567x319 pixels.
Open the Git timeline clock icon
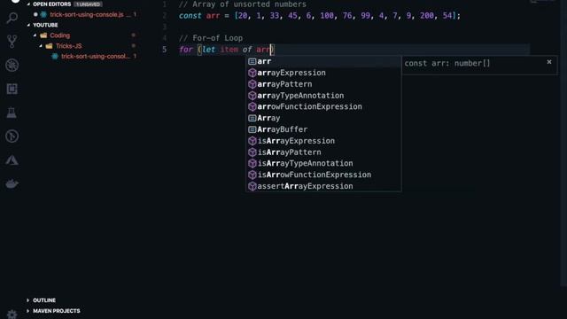pos(12,136)
